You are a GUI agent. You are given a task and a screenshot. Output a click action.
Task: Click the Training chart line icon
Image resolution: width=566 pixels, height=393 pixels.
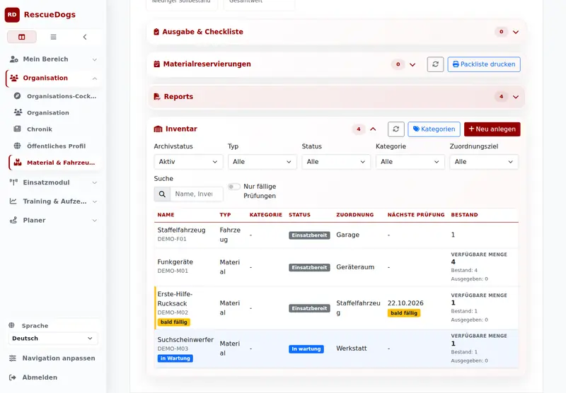tap(13, 201)
